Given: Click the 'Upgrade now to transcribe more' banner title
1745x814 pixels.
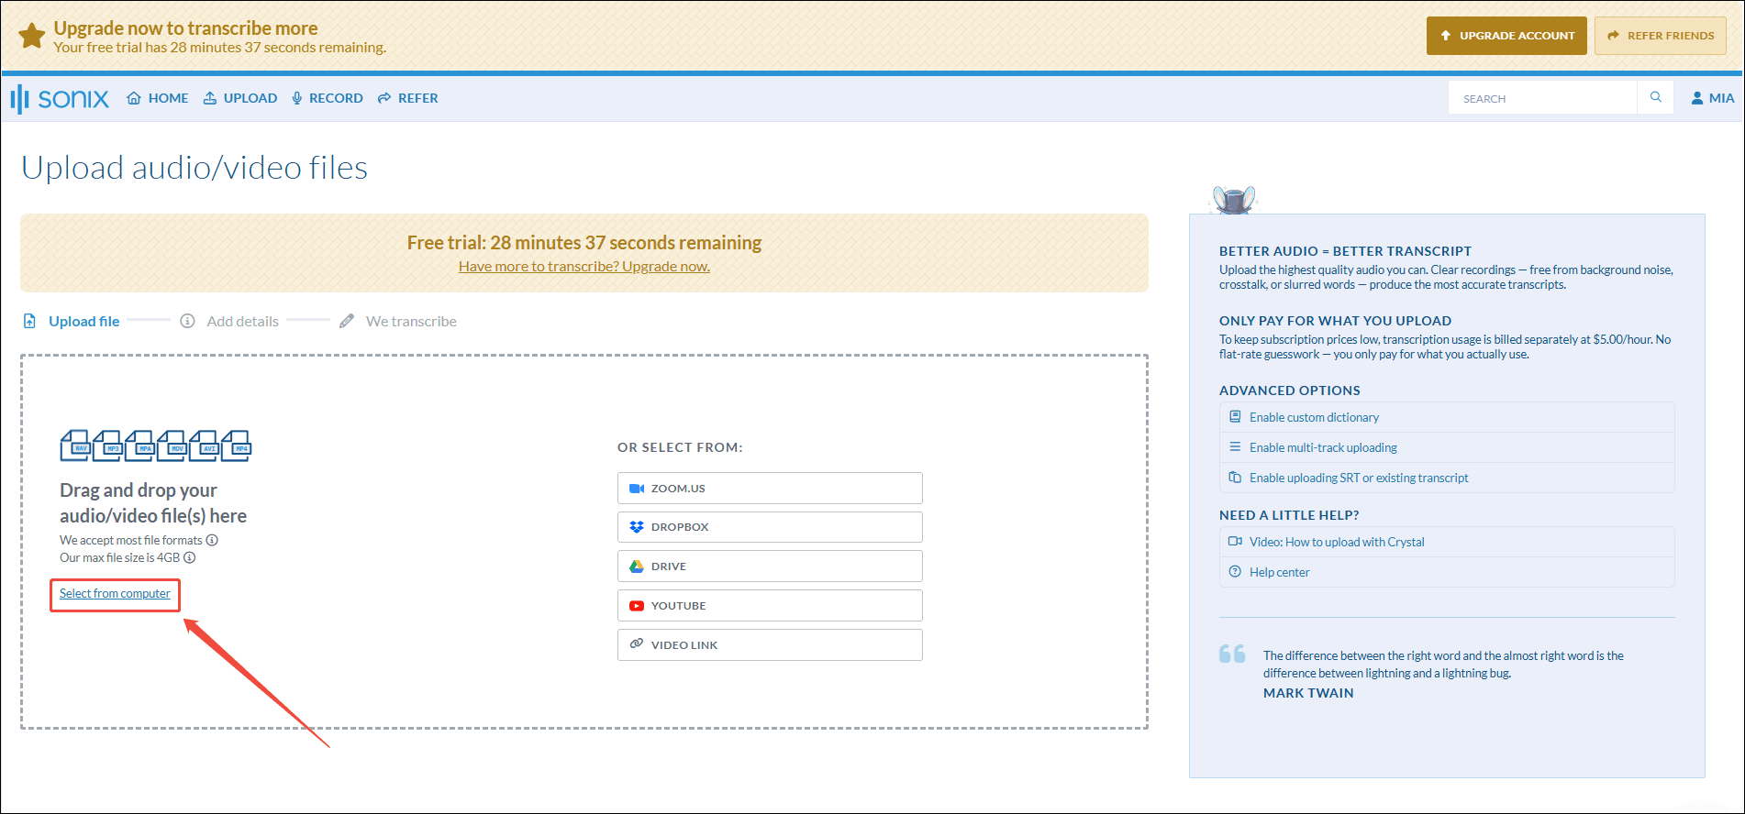Looking at the screenshot, I should (x=185, y=28).
